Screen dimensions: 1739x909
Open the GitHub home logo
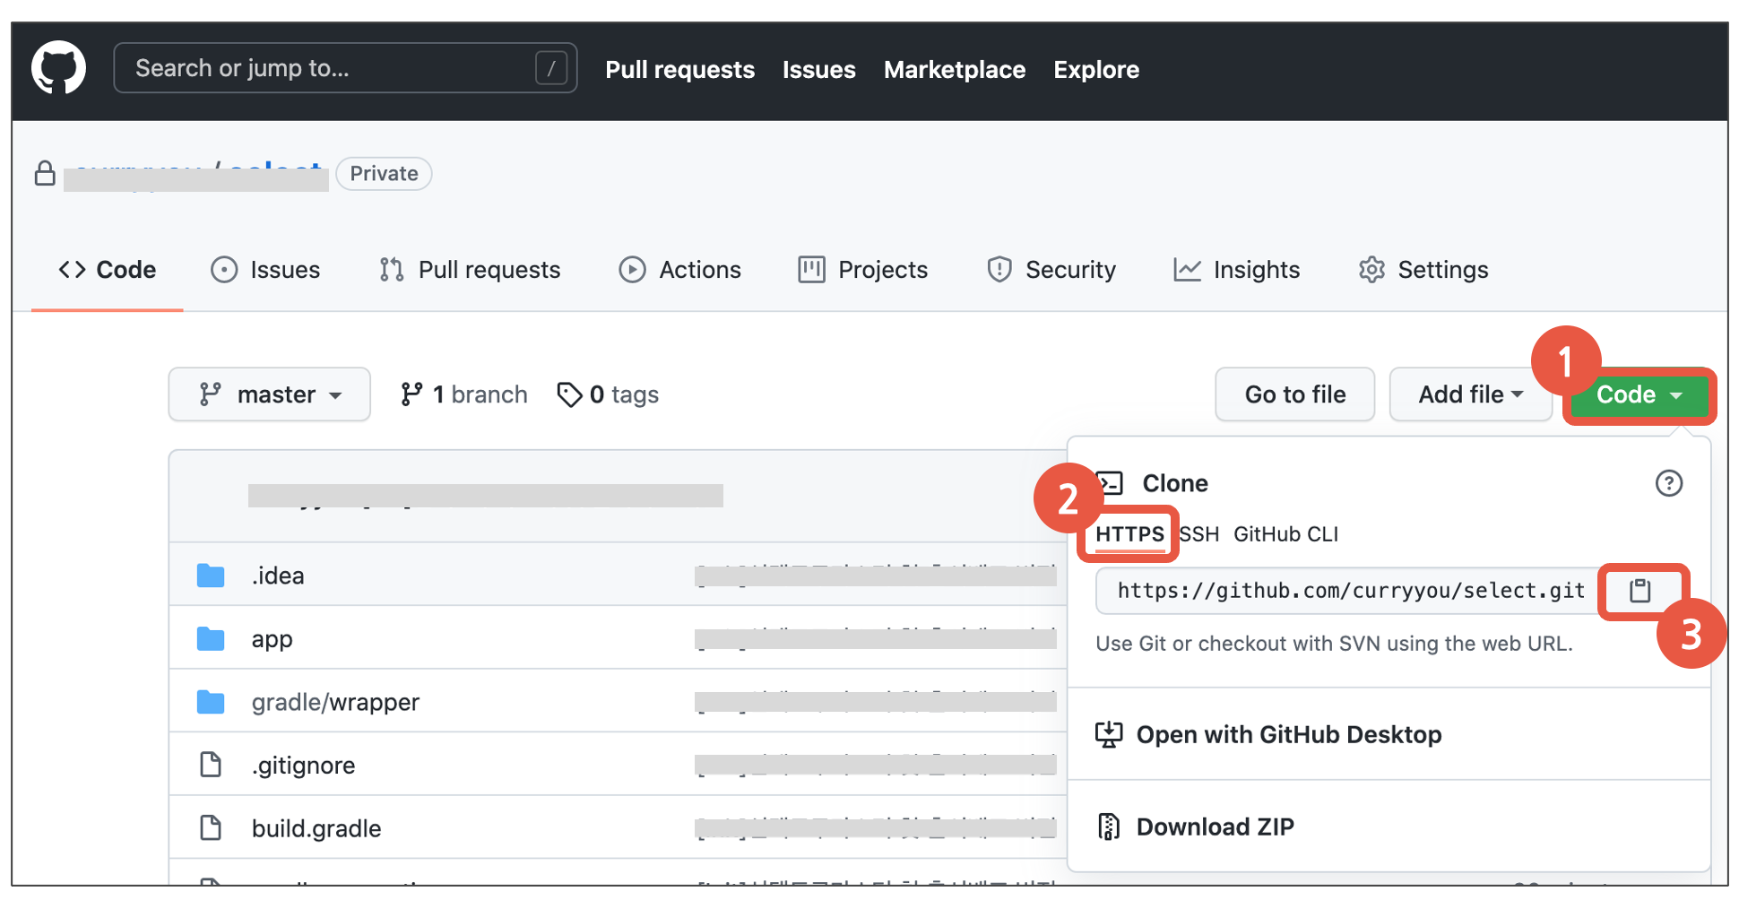pos(59,68)
